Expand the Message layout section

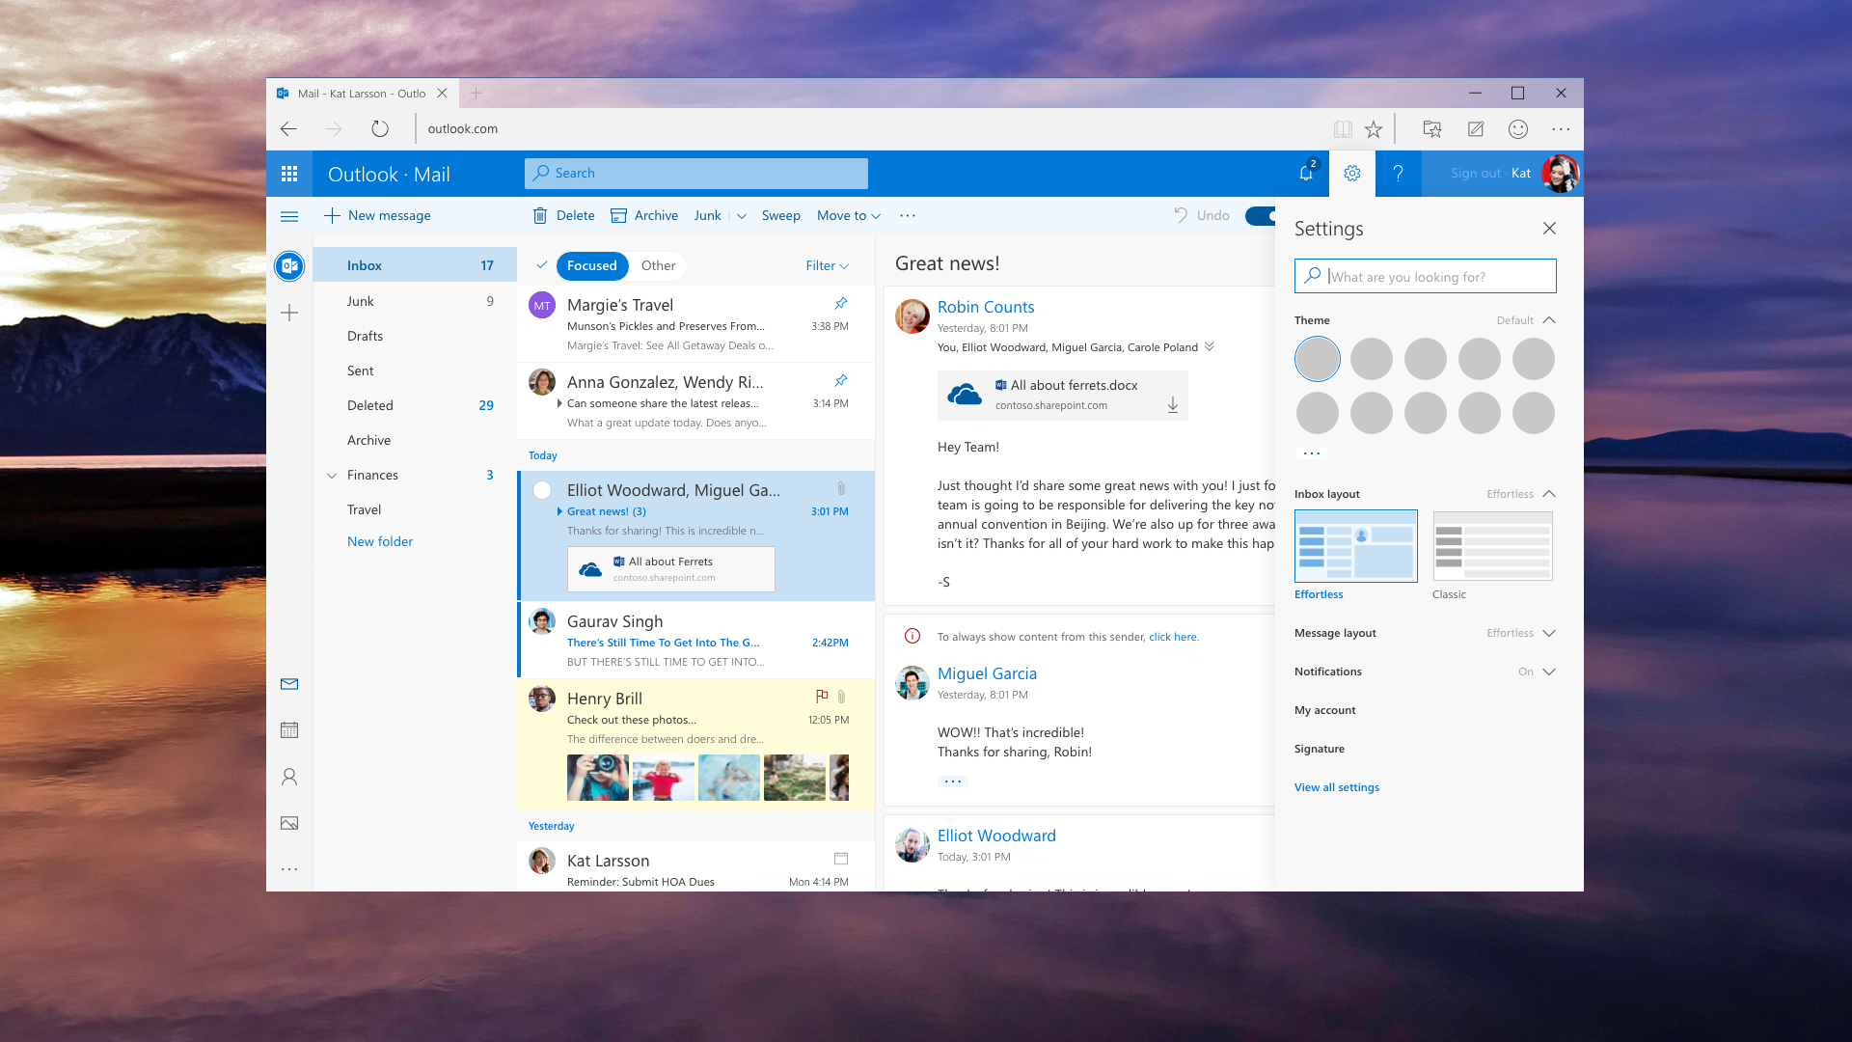pos(1549,633)
